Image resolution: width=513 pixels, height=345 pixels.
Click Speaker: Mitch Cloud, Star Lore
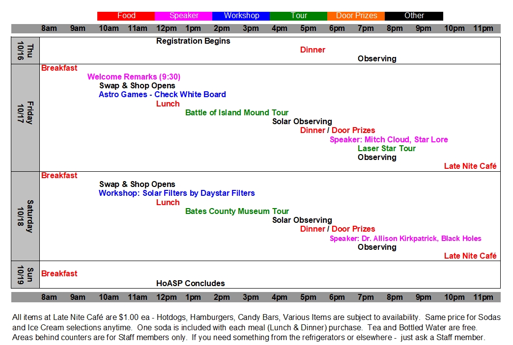(389, 140)
